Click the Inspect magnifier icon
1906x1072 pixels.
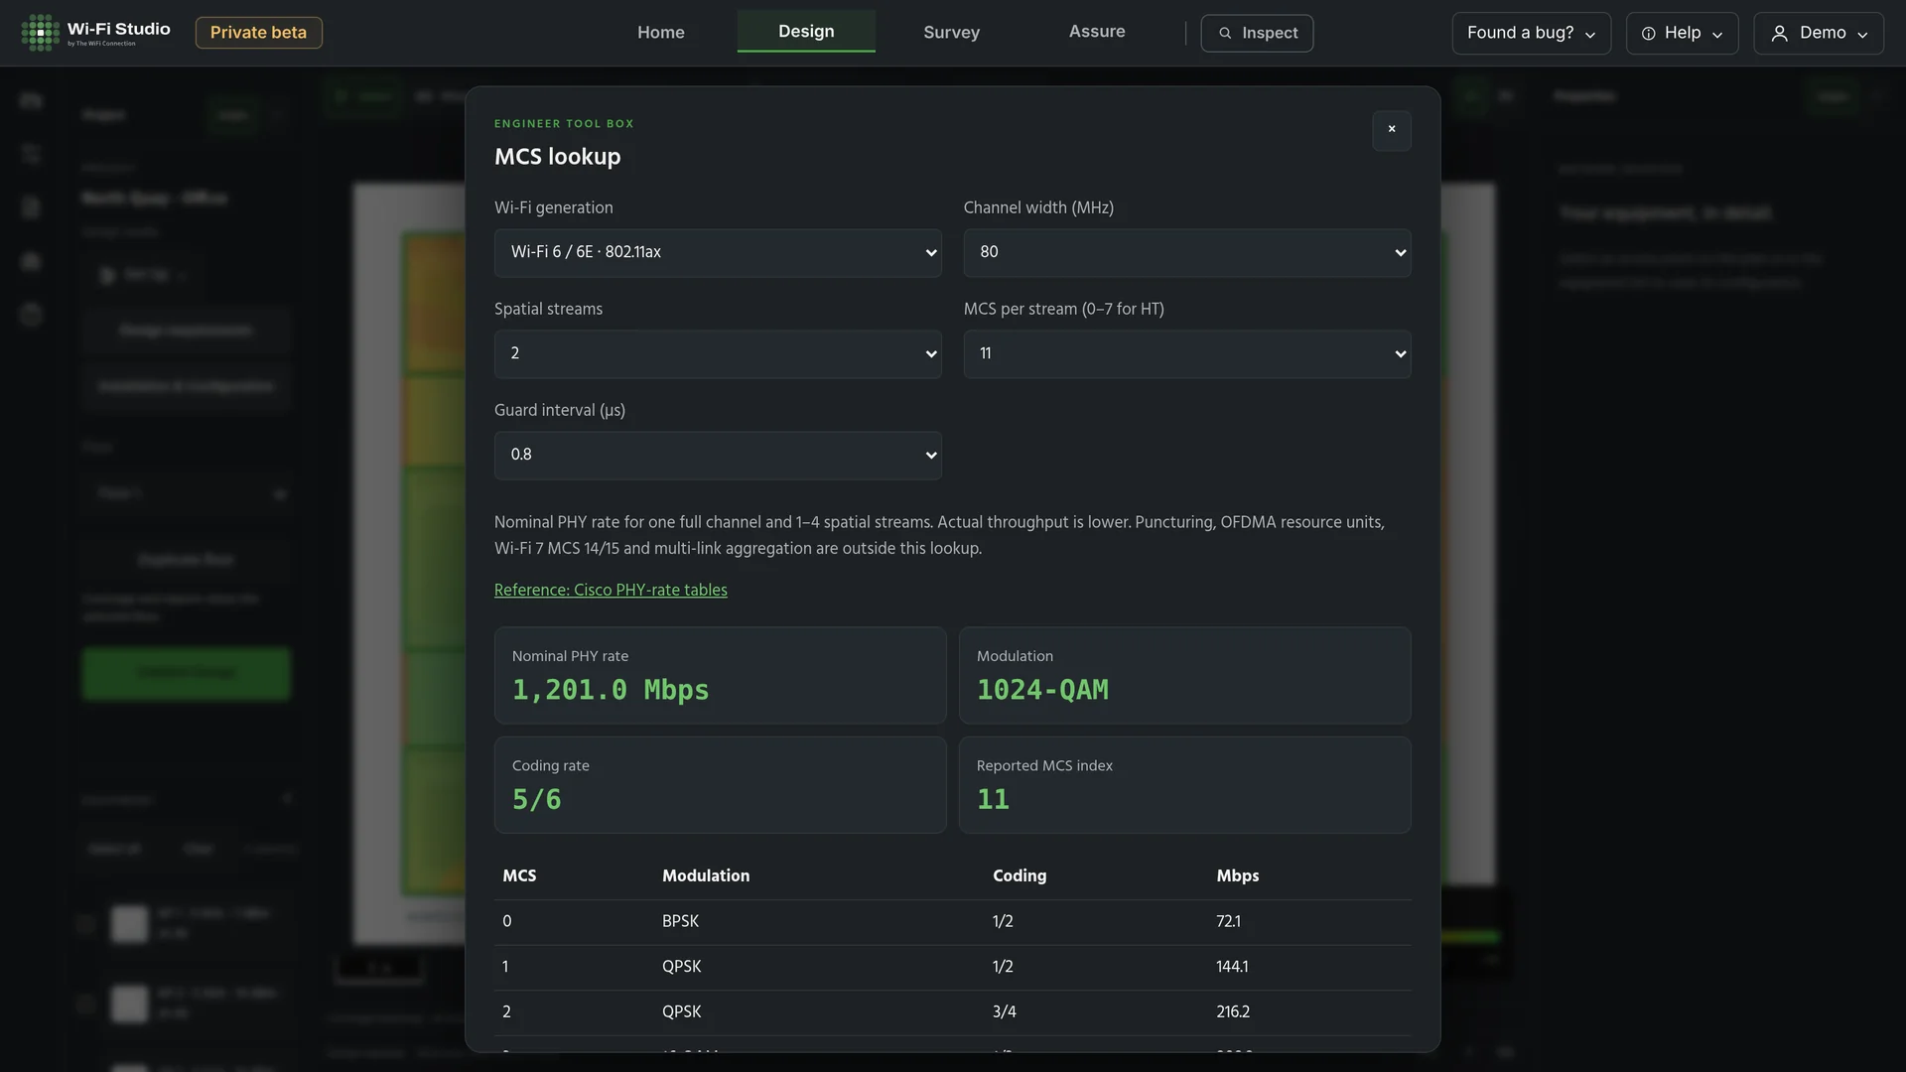click(1225, 33)
